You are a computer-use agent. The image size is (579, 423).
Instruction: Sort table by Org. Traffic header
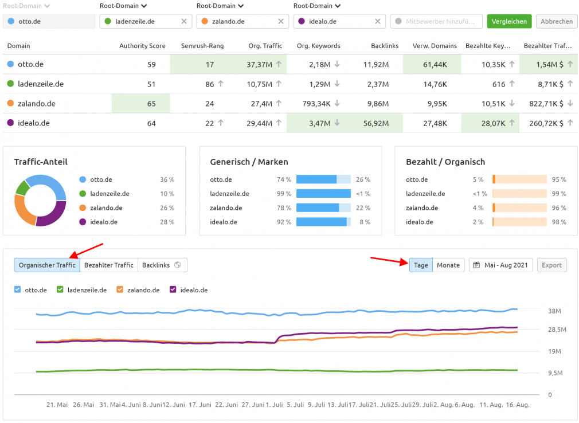[265, 46]
